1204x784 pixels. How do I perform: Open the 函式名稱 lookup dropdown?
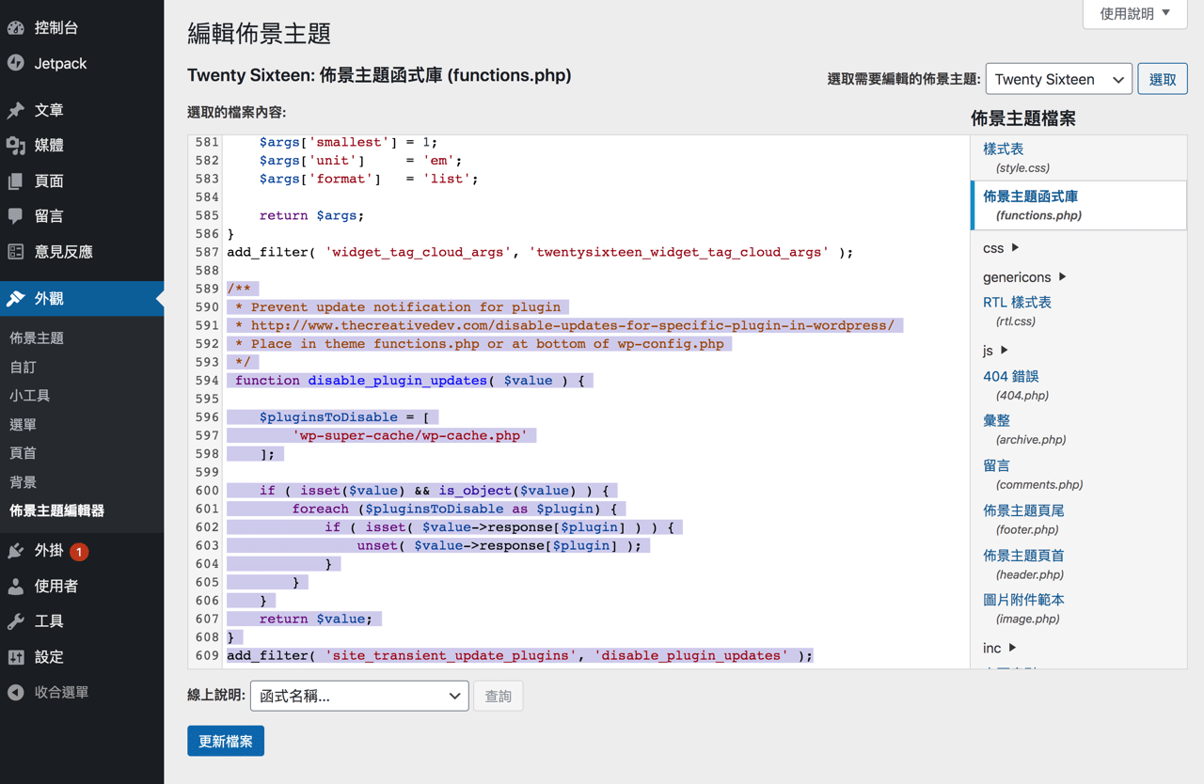359,696
